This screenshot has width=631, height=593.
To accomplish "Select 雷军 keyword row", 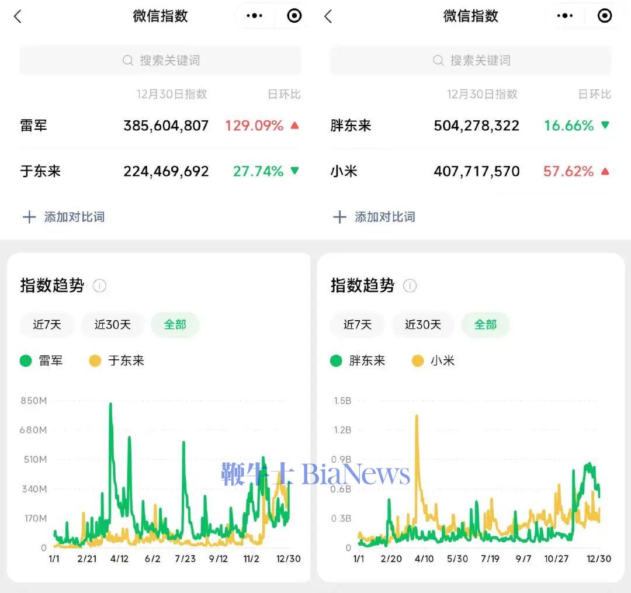I will [161, 126].
